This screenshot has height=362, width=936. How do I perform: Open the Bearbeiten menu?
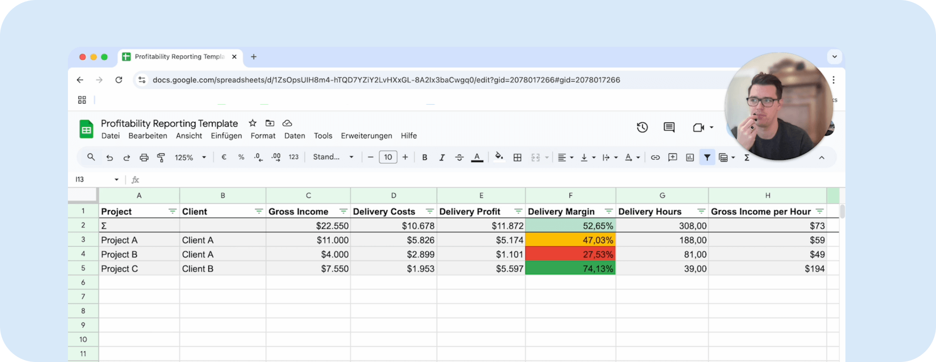pos(147,136)
